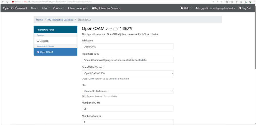256x125 pixels.
Task: Click Log Out in the navbar
Action: pyautogui.click(x=245, y=8)
